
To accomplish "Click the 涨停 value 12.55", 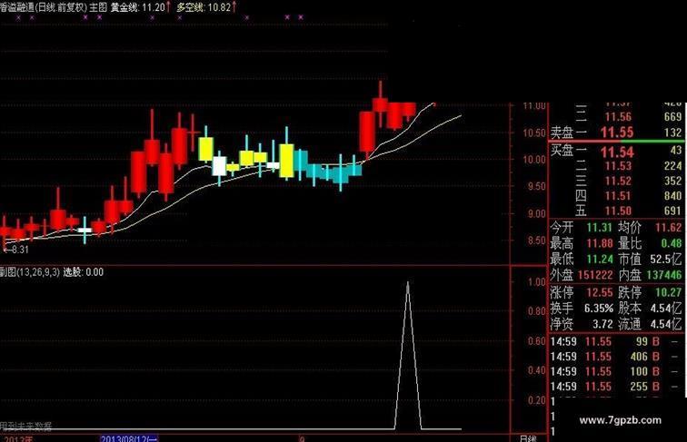I will [599, 292].
